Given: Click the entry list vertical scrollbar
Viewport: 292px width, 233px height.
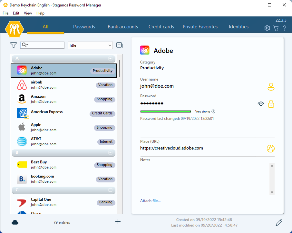Looking at the screenshot, I should (119, 69).
